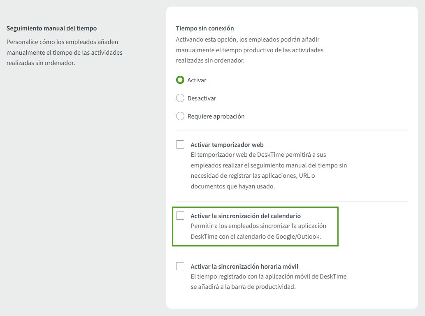Click the "Activar la sincronización horaria móvil" label
The image size is (425, 316).
244,266
